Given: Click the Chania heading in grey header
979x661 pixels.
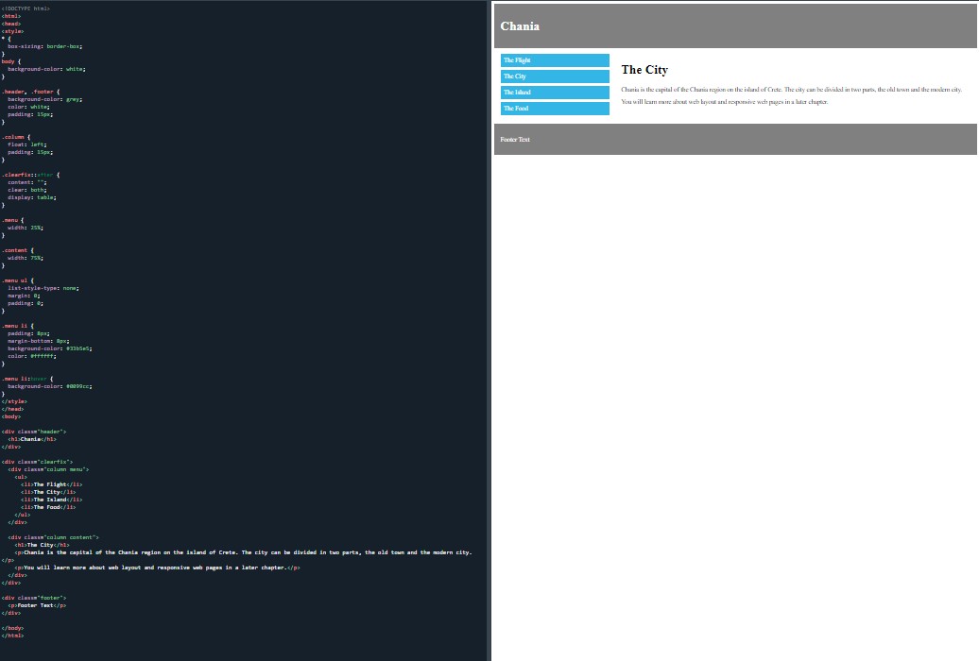Looking at the screenshot, I should pos(520,26).
